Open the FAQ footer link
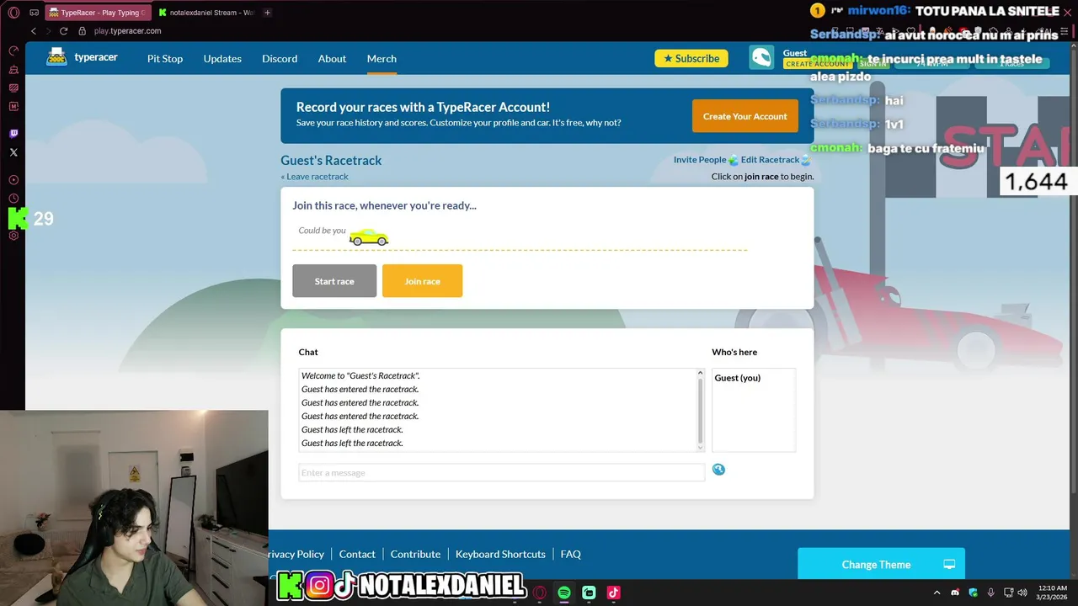The height and width of the screenshot is (606, 1078). pos(571,554)
